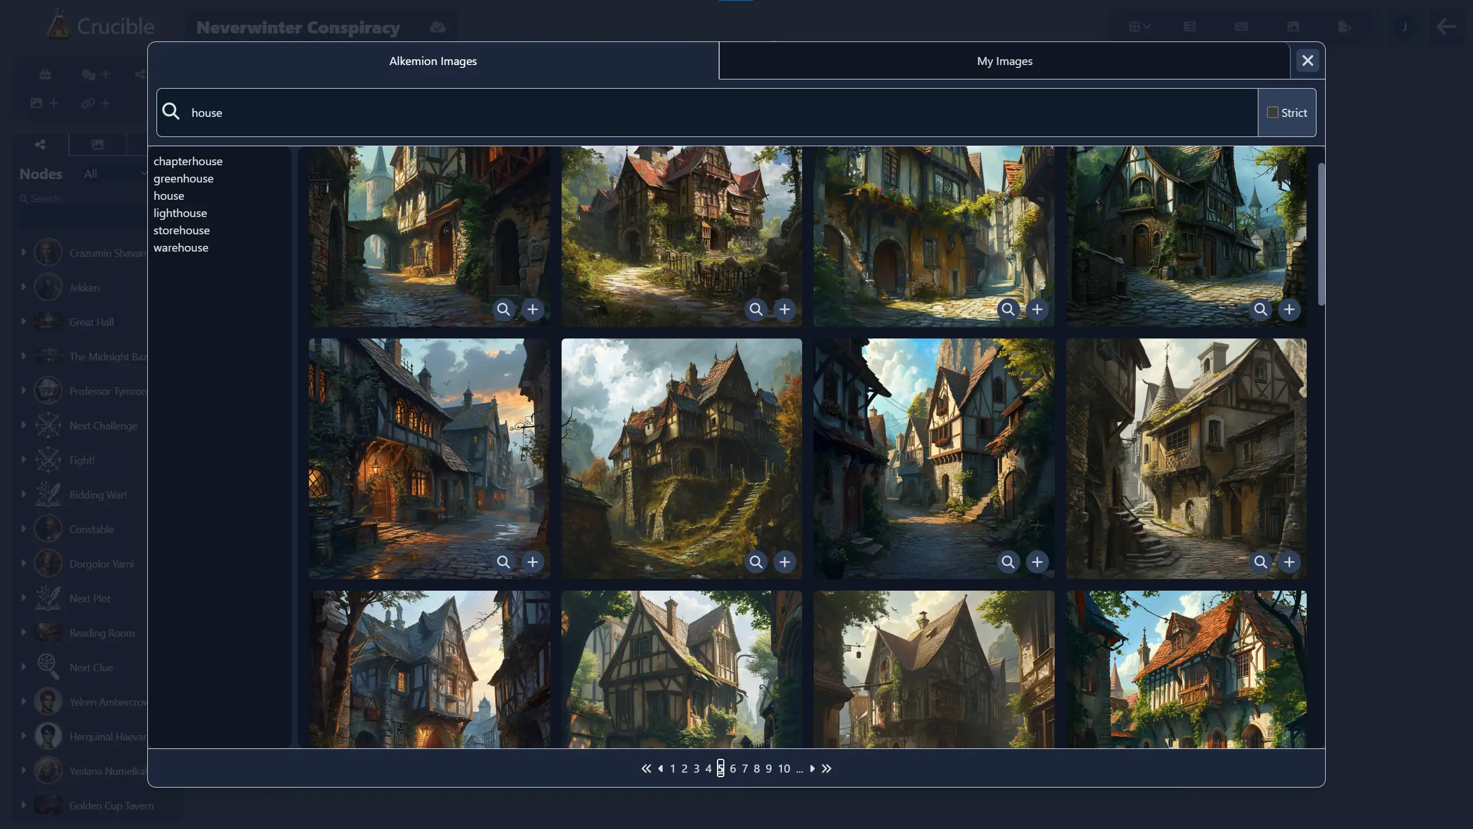
Task: Select the greenhouse search suggestion
Action: [183, 178]
